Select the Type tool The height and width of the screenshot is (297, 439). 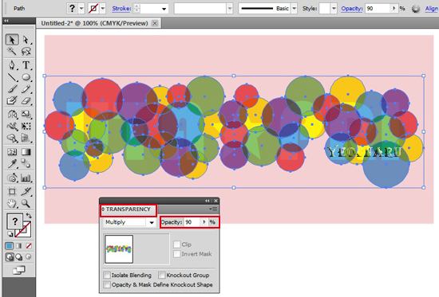[x=26, y=64]
